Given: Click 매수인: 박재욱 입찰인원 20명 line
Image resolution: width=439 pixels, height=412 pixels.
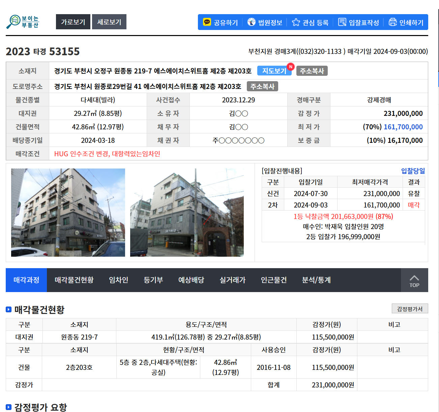Looking at the screenshot, I should 343,226.
